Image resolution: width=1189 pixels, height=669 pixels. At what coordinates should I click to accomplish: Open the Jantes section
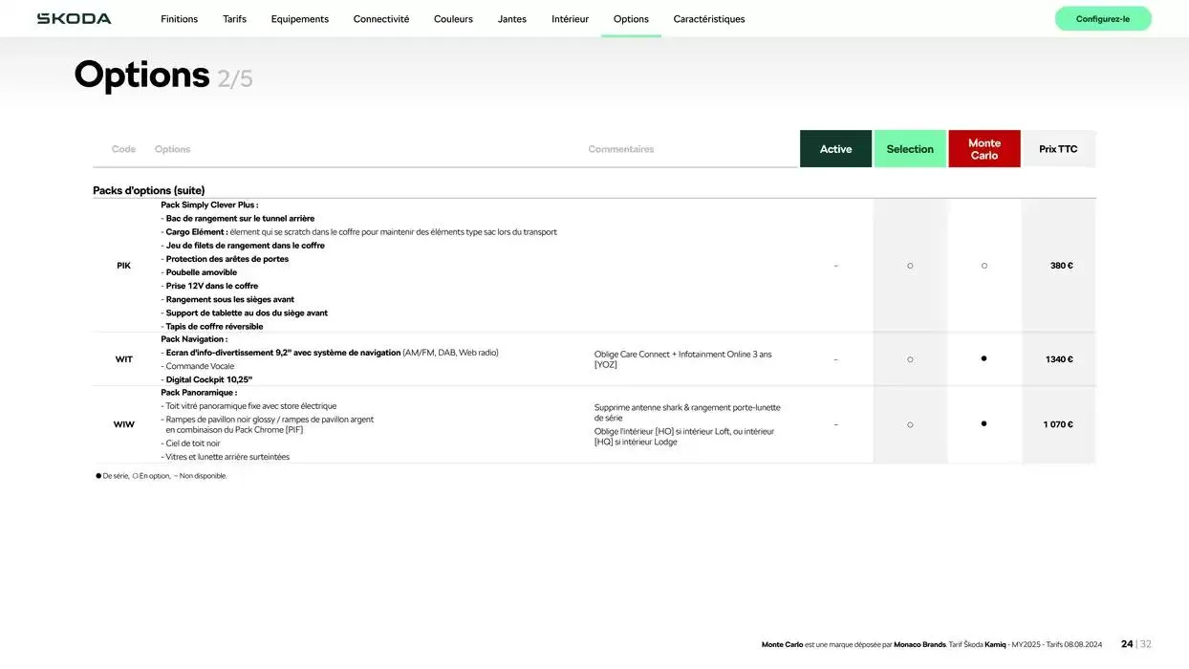(511, 19)
